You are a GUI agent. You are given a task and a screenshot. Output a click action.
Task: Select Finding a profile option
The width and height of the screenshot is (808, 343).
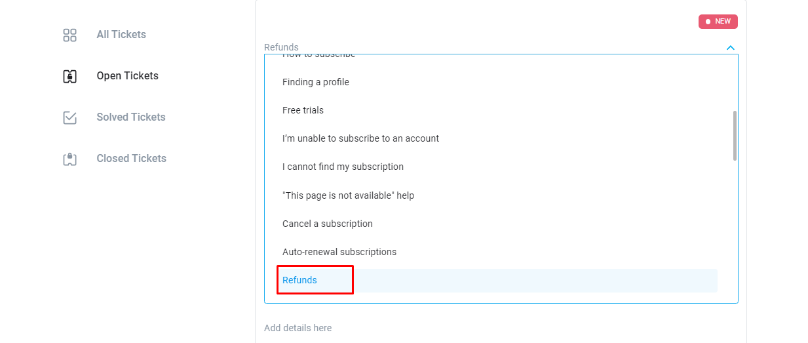[316, 82]
